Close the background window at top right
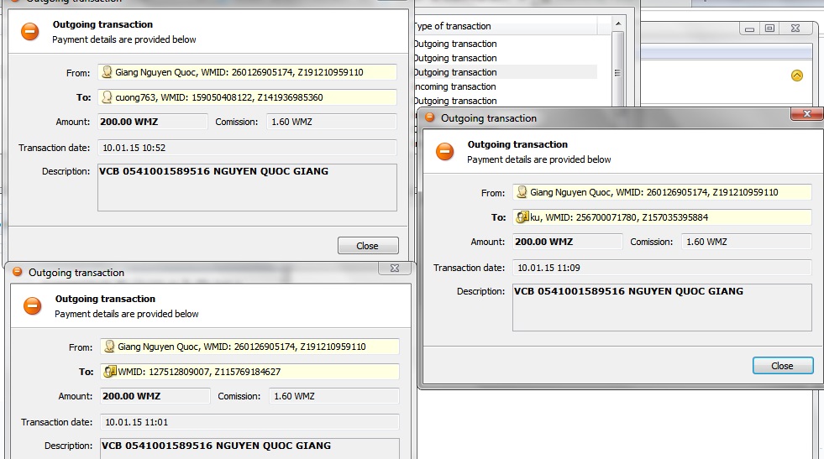 click(x=795, y=29)
